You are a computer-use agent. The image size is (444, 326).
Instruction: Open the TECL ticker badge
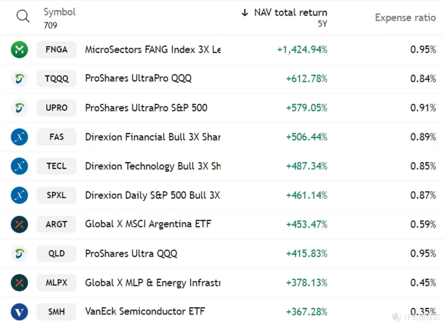(x=56, y=166)
